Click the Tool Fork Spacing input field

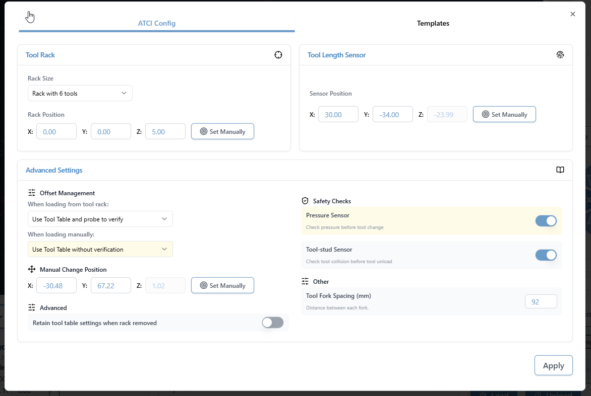click(541, 302)
